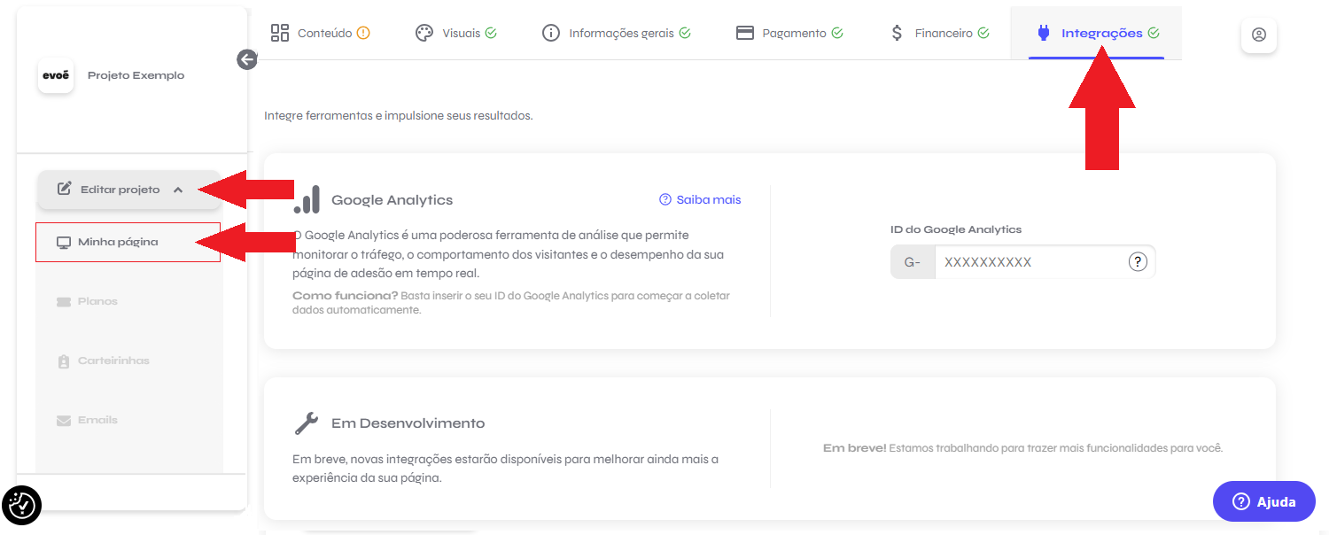
Task: Switch to the Informações gerais tab
Action: click(617, 34)
